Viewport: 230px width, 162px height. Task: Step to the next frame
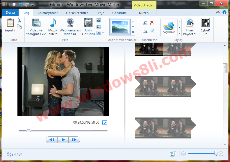pyautogui.click(x=74, y=140)
